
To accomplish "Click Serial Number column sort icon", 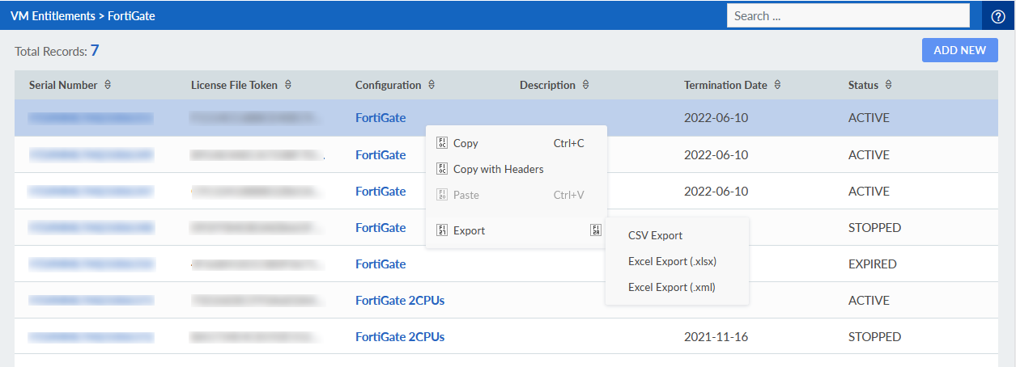I will [108, 85].
